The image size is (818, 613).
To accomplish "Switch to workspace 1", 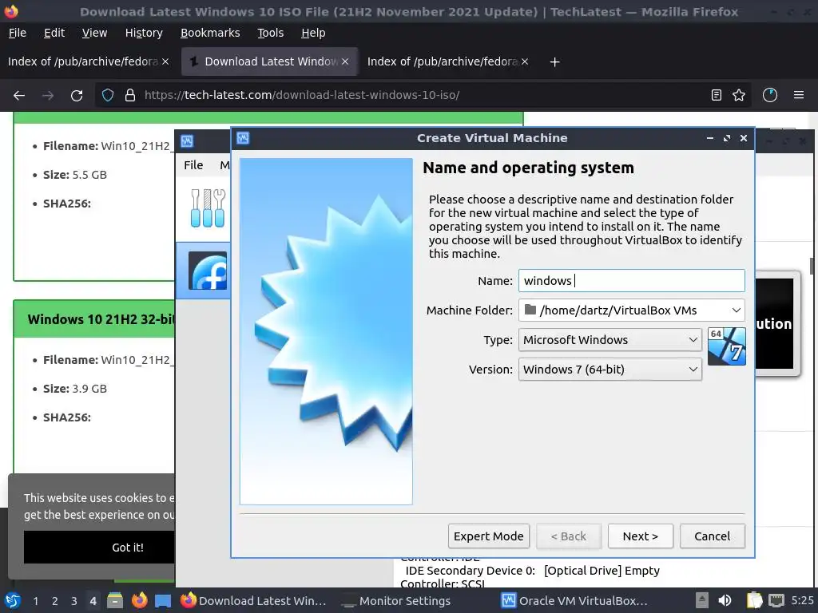I will pos(35,601).
